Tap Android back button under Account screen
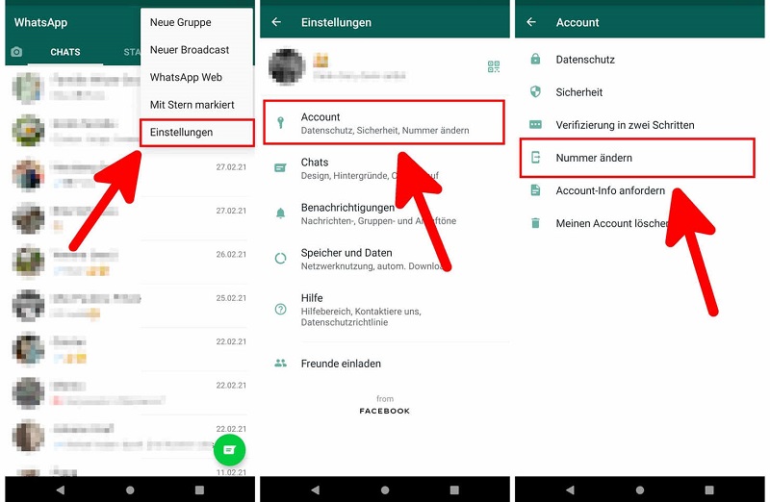 570,489
